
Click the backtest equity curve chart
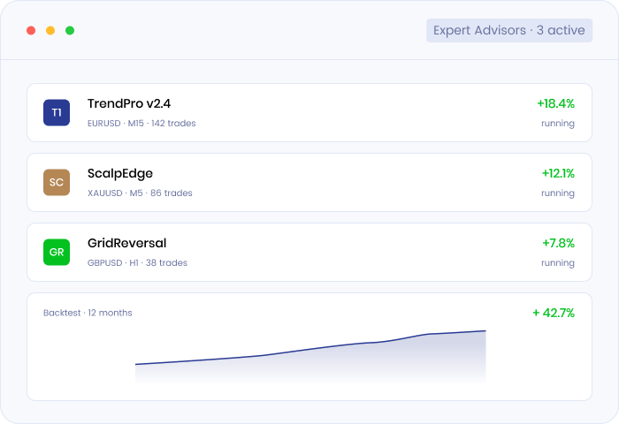(x=310, y=356)
